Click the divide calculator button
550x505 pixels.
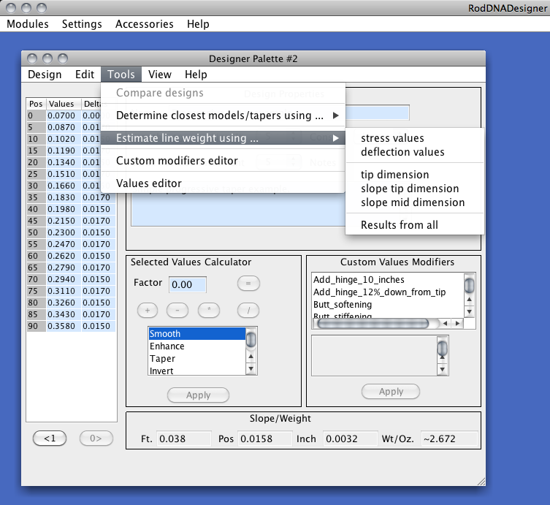click(x=248, y=310)
